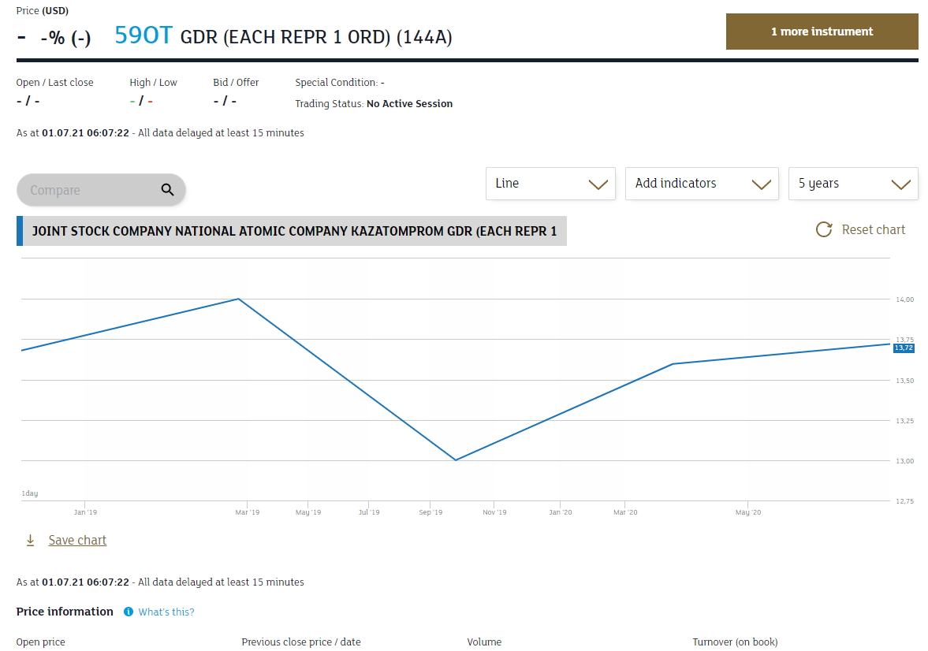Click the May '20 axis label
Image resolution: width=928 pixels, height=651 pixels.
point(748,512)
